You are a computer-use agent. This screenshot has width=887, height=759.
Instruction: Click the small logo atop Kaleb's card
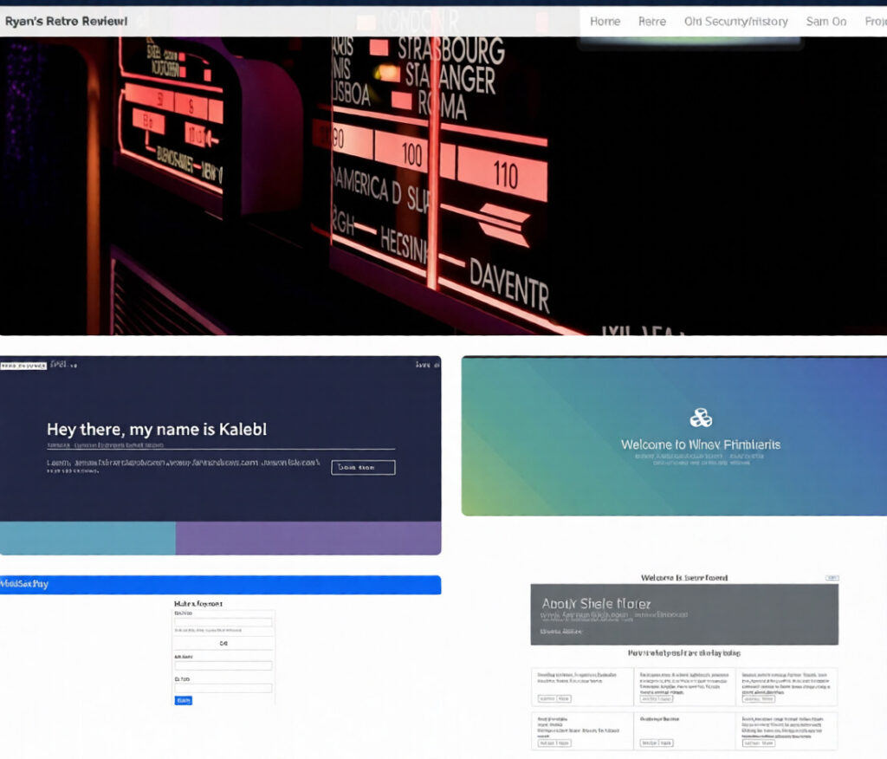[23, 367]
